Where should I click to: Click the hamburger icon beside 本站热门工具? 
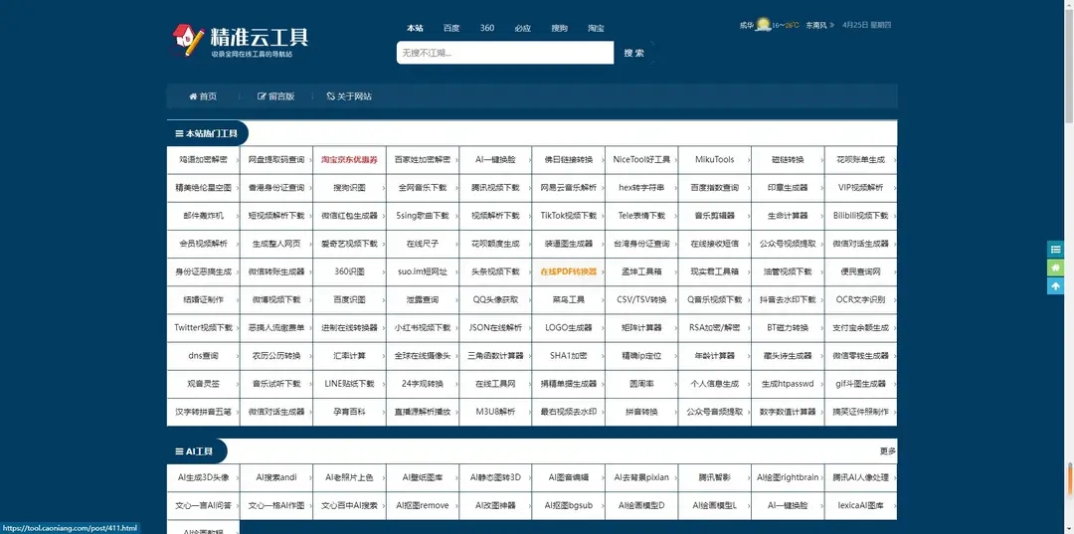tap(178, 133)
